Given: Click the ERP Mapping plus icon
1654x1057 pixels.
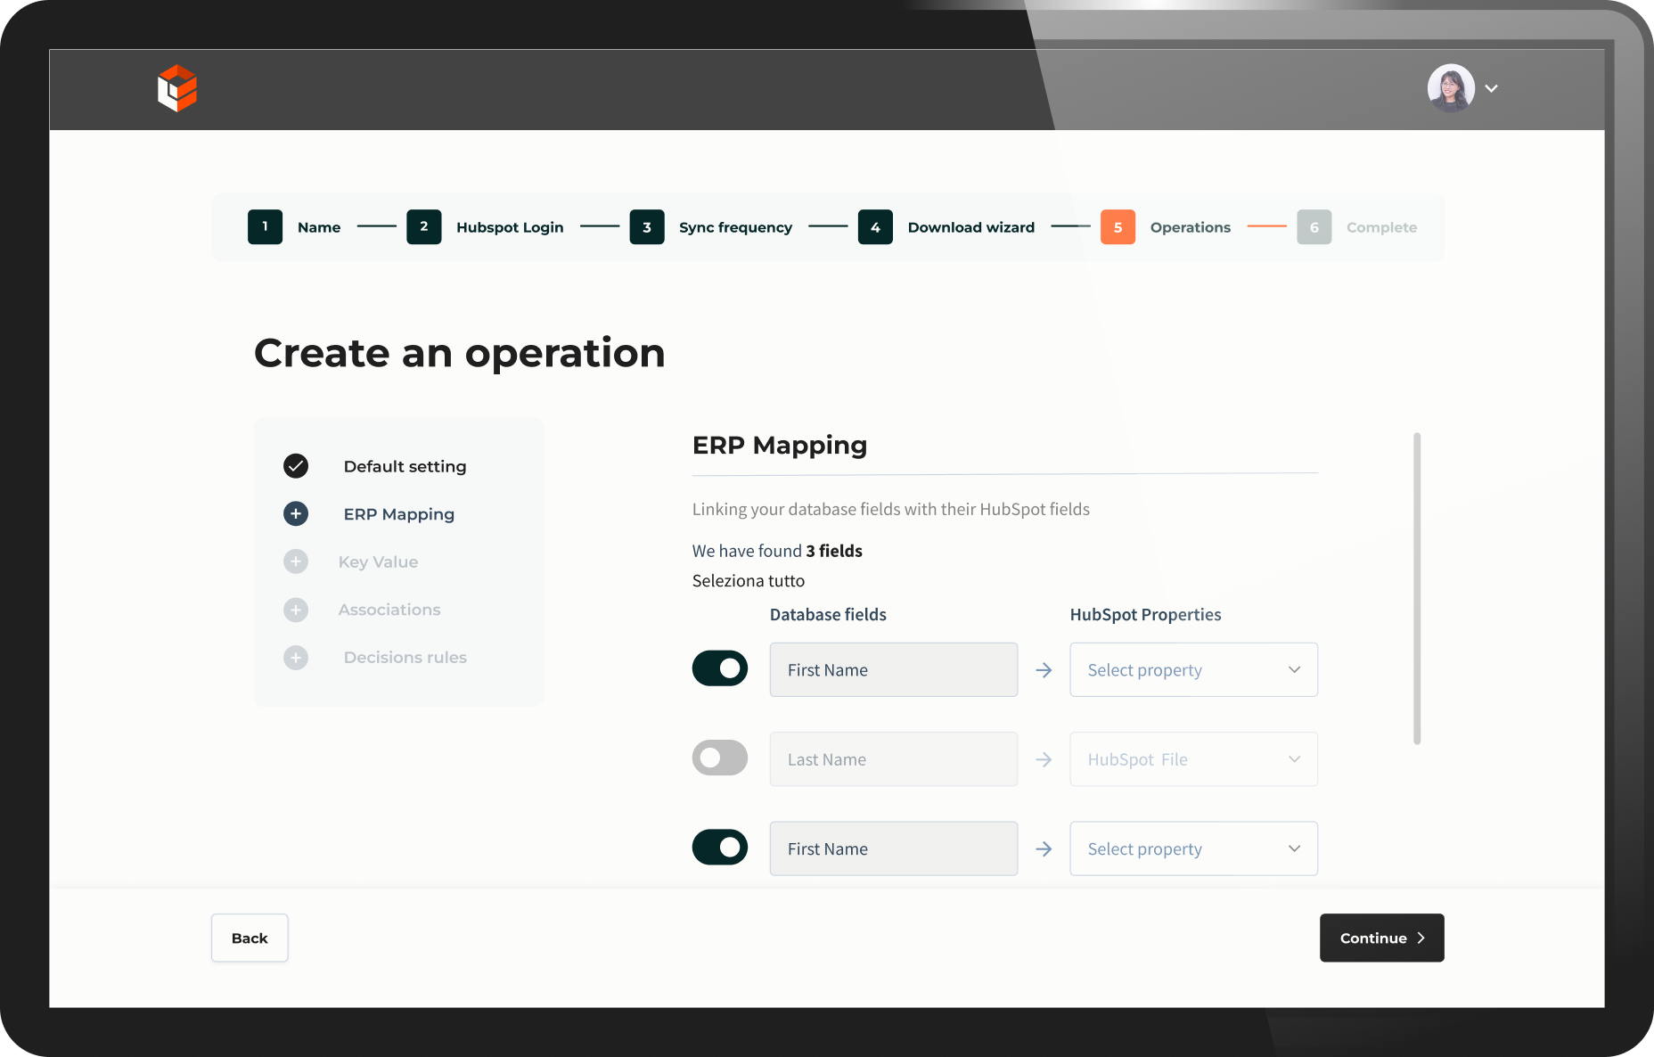Looking at the screenshot, I should (x=296, y=514).
